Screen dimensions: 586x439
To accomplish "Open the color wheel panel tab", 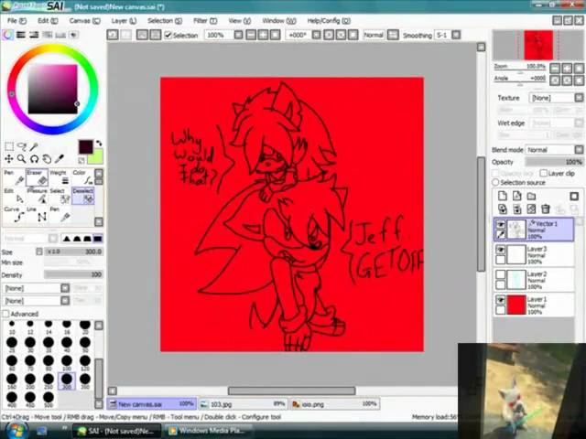I will [7, 35].
